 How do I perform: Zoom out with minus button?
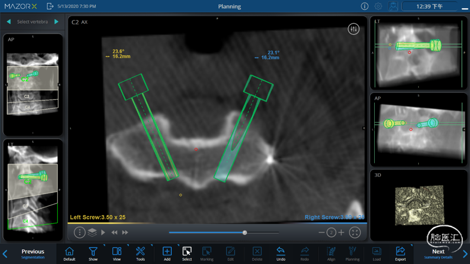tap(321, 232)
